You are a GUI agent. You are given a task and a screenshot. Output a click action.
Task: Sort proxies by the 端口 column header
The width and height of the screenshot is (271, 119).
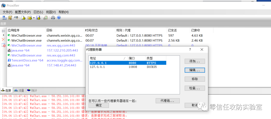click(x=136, y=58)
